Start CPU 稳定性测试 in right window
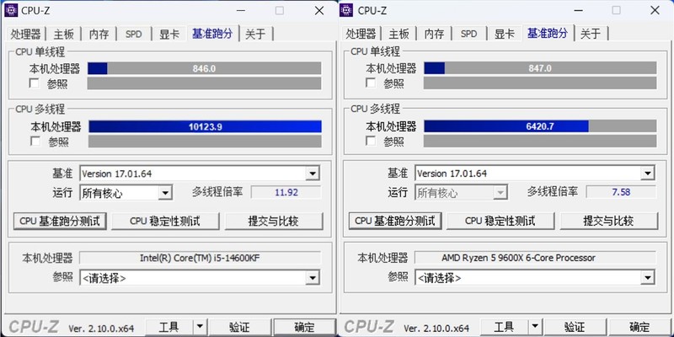This screenshot has height=337, width=674. 500,221
